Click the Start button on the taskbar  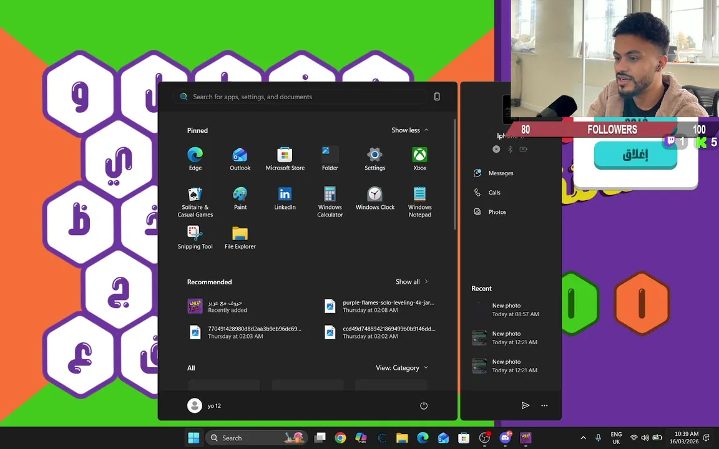[x=194, y=438]
